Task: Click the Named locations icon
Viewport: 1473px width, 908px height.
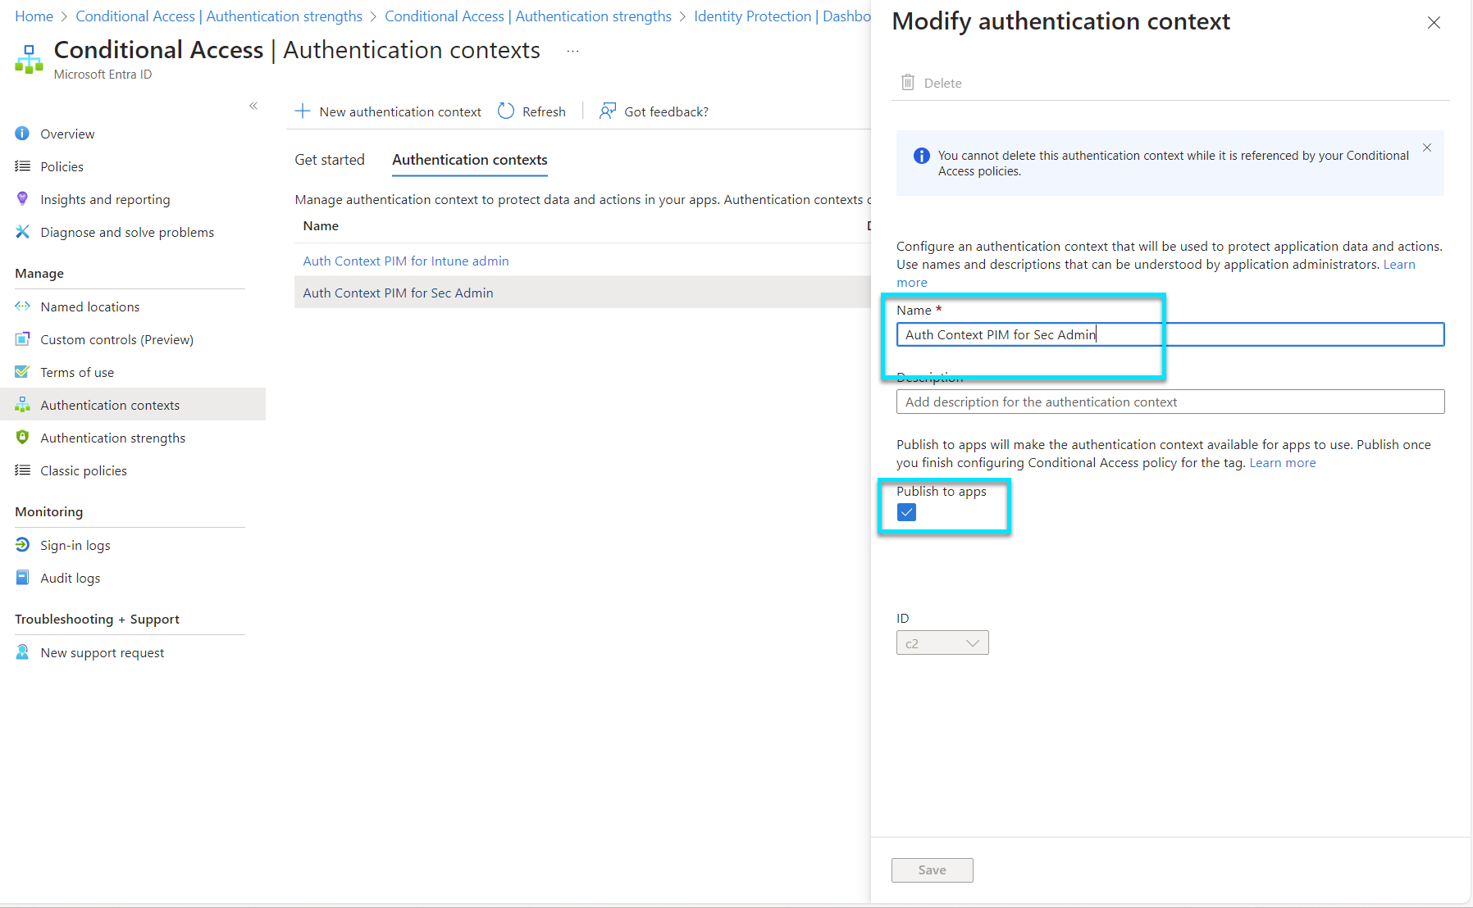Action: pos(22,306)
